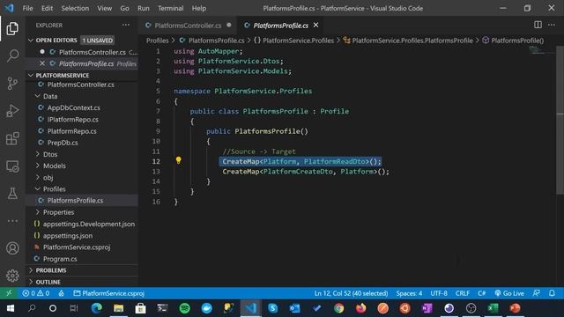Viewport: 564px width, 317px height.
Task: Open the Run menu
Action: [143, 8]
